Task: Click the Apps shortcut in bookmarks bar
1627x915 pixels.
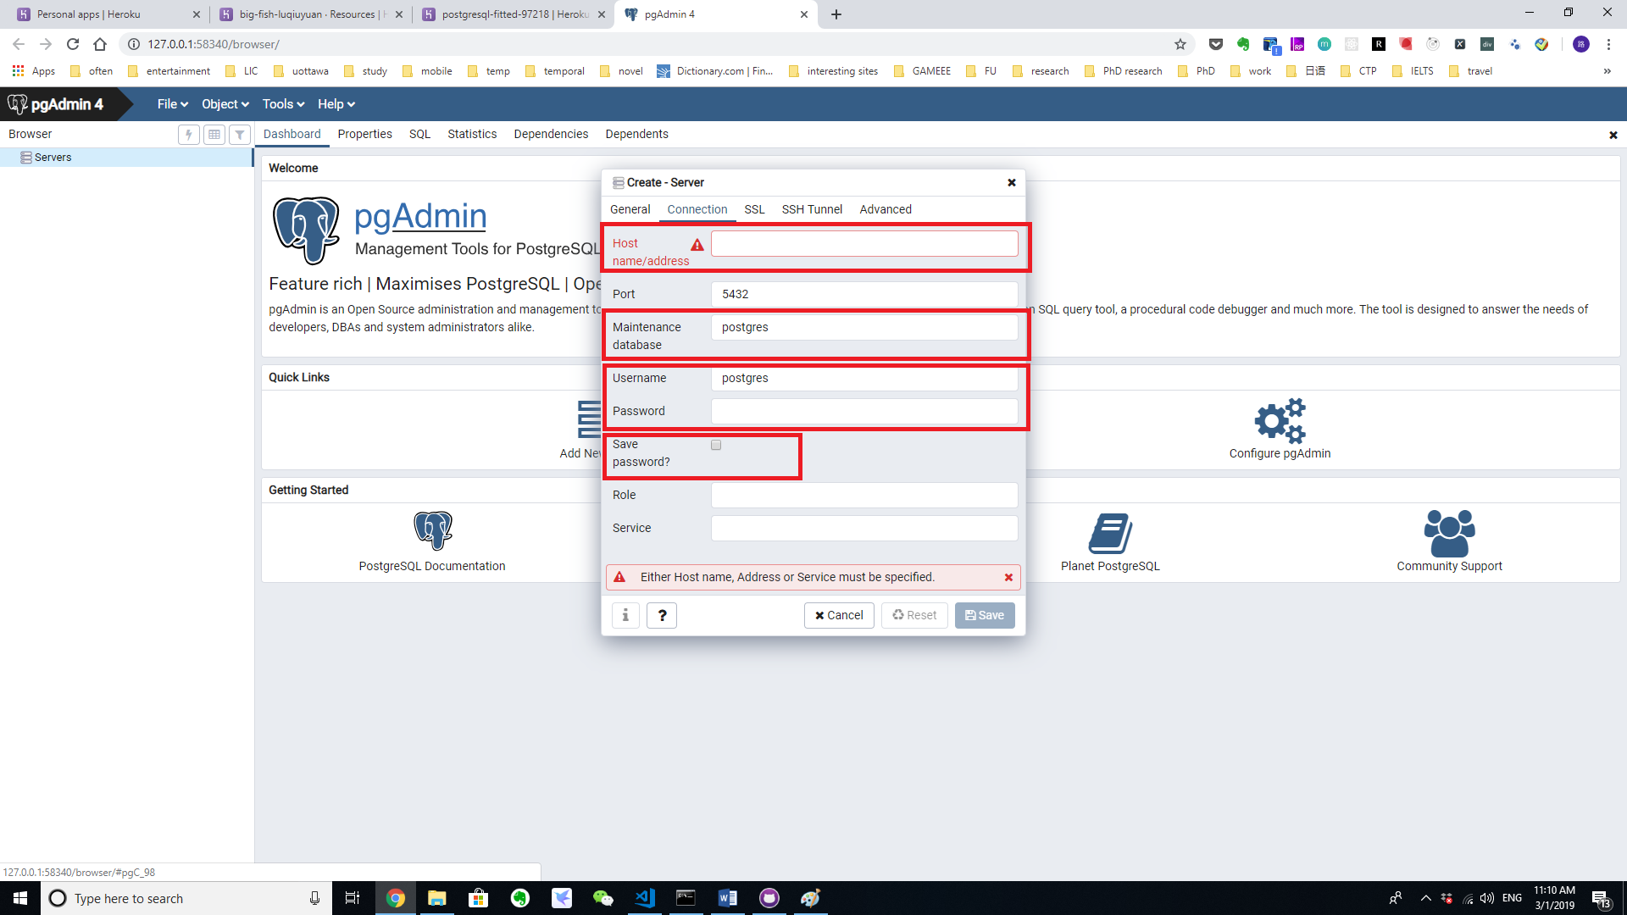Action: (x=34, y=71)
